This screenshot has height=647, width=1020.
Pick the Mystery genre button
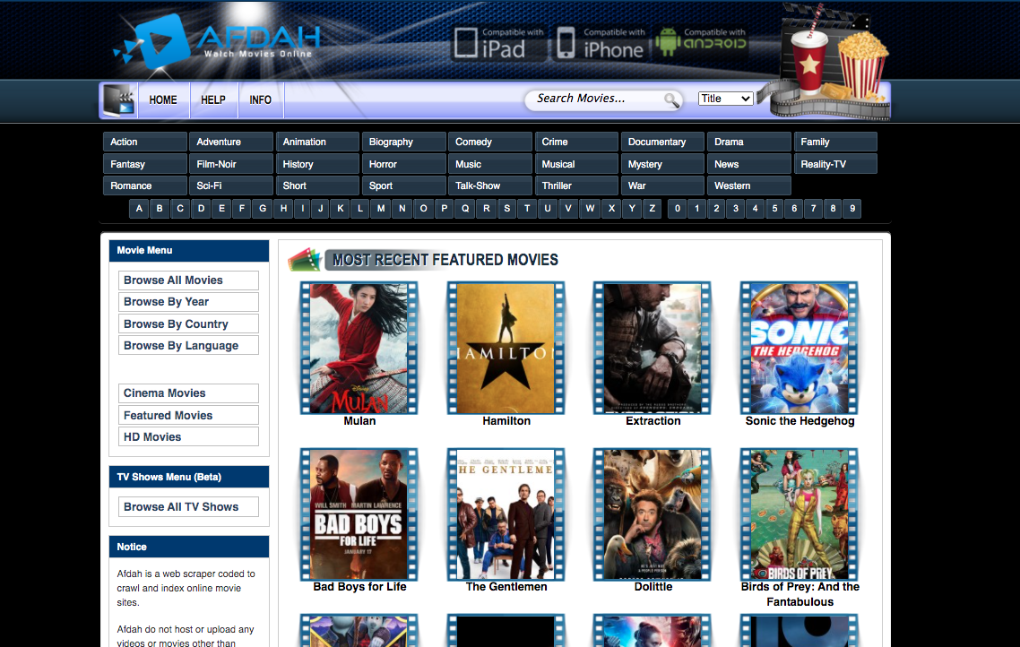pyautogui.click(x=663, y=164)
